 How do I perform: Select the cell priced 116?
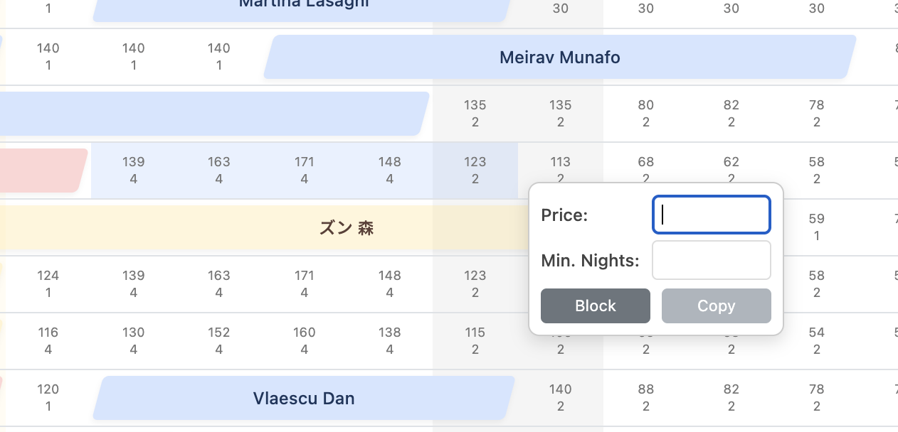(x=48, y=340)
